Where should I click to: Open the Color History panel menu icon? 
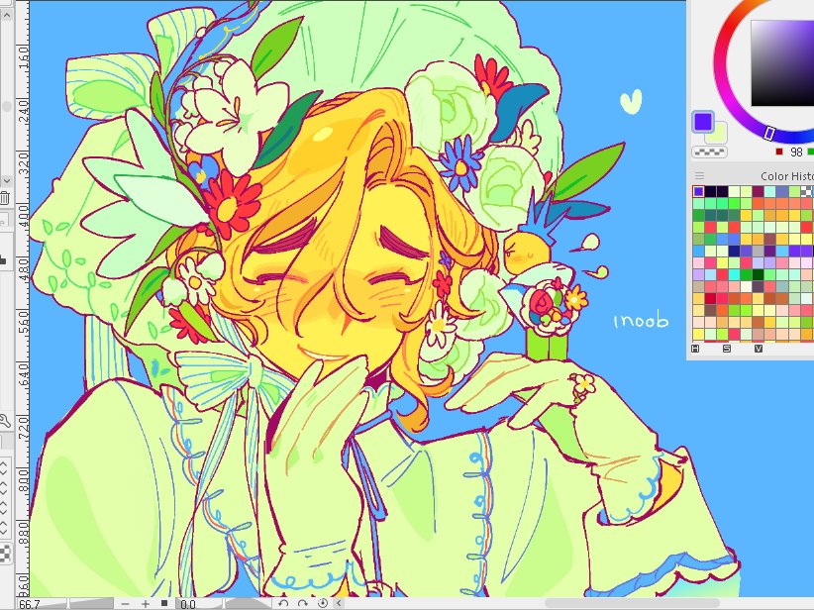pos(699,175)
